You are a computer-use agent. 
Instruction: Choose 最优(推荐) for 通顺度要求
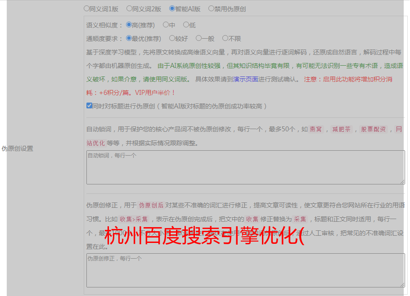[x=129, y=38]
